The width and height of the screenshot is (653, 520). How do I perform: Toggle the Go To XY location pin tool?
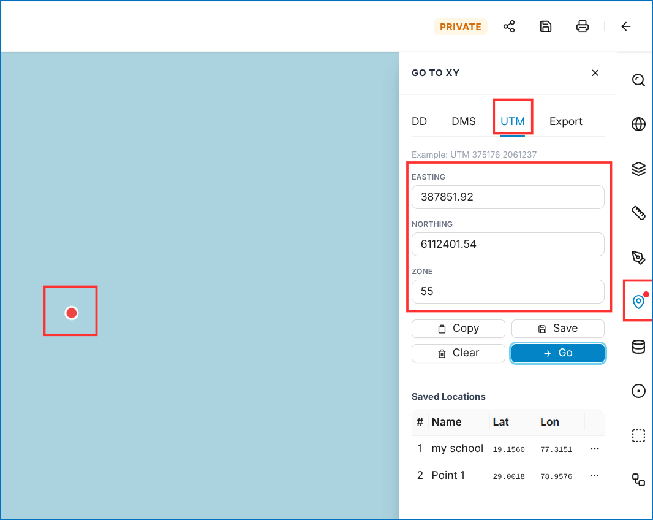[638, 301]
